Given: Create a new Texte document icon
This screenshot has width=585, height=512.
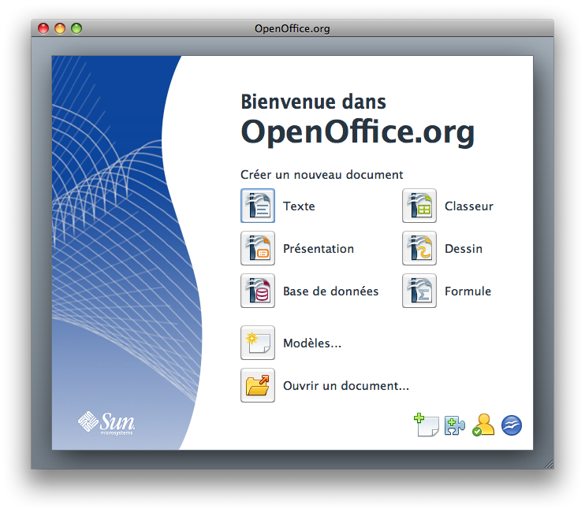Looking at the screenshot, I should click(258, 206).
